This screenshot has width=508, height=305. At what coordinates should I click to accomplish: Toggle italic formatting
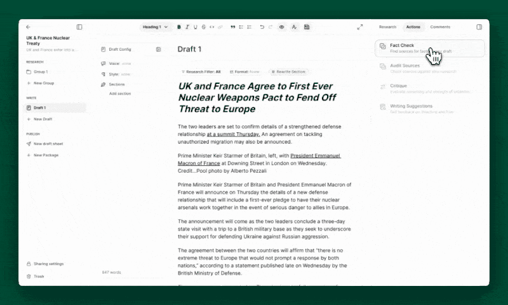tap(187, 27)
